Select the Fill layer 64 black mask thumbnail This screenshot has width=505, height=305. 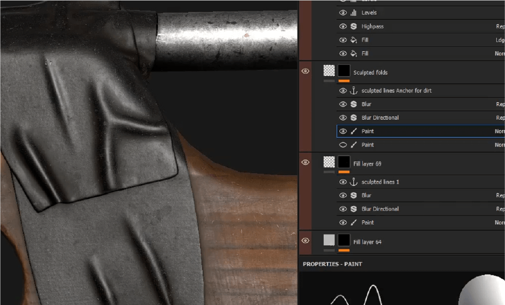tap(344, 240)
